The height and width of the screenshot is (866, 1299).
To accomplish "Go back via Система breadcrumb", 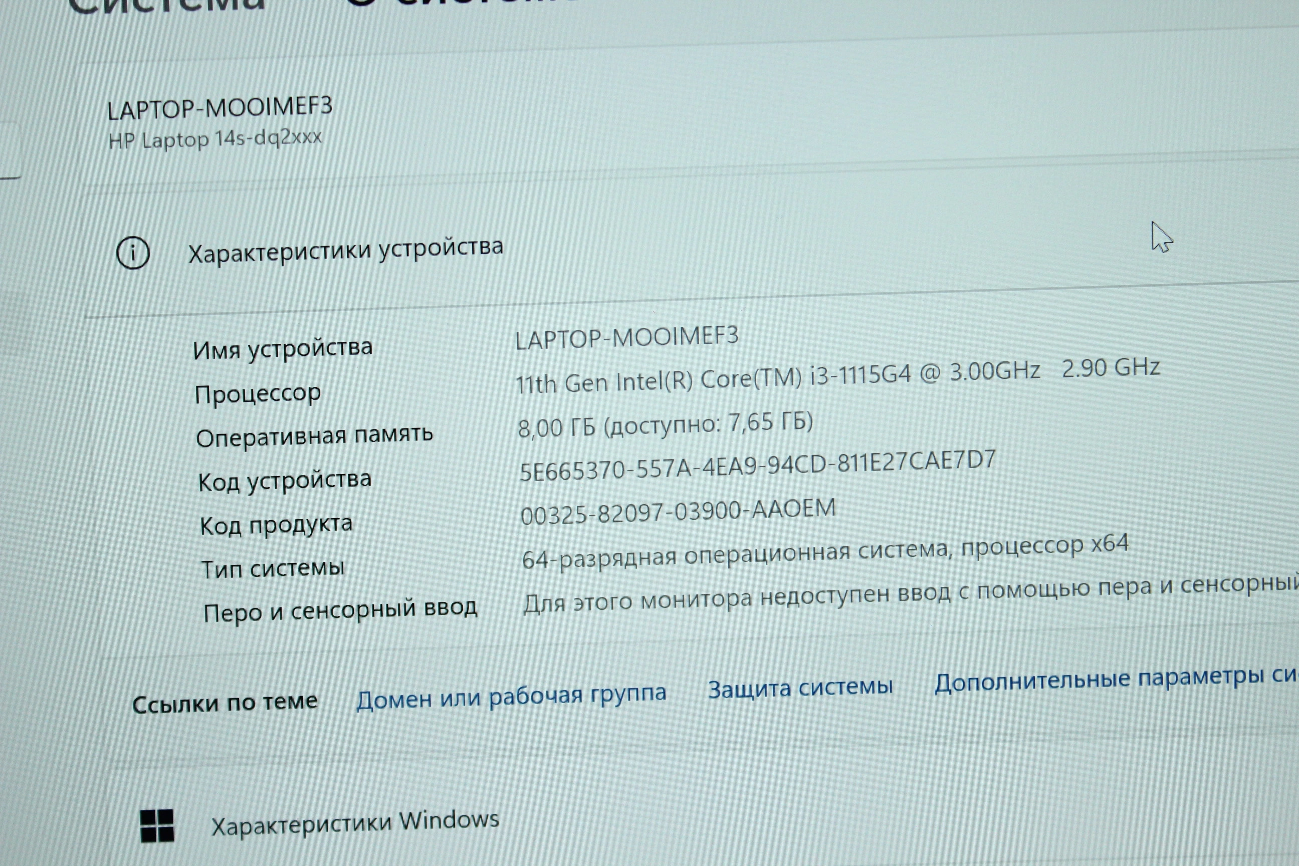I will point(166,6).
